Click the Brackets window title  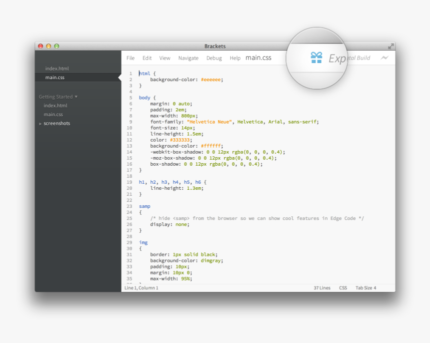[x=215, y=46]
